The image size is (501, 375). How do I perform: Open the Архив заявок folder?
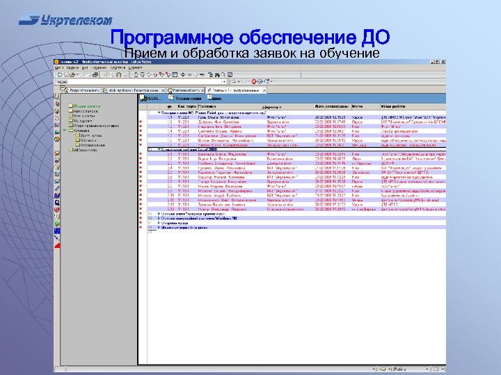[83, 111]
